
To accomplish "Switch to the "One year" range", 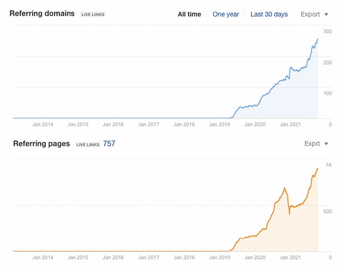I will pyautogui.click(x=225, y=14).
